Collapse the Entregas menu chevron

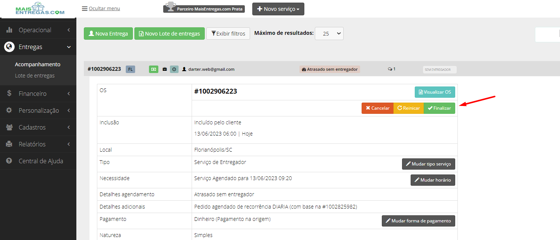click(x=69, y=47)
